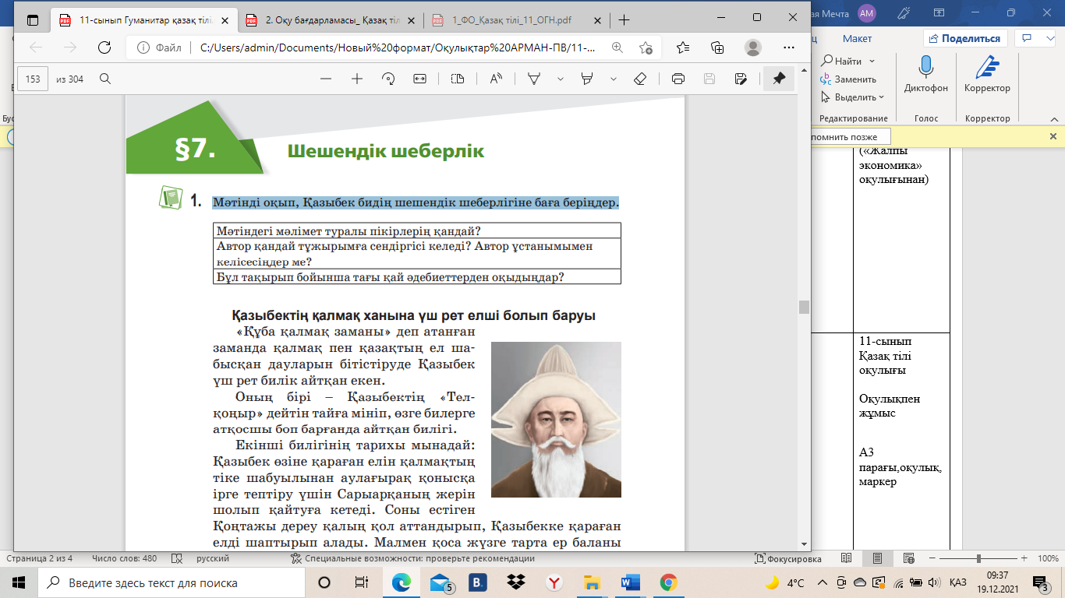Activate the Read aloud icon
Viewport: 1065px width, 598px height.
click(496, 79)
